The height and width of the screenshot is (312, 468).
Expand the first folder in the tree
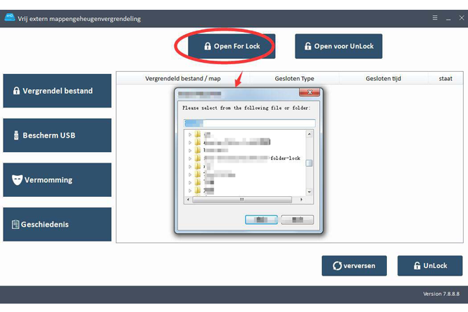190,133
